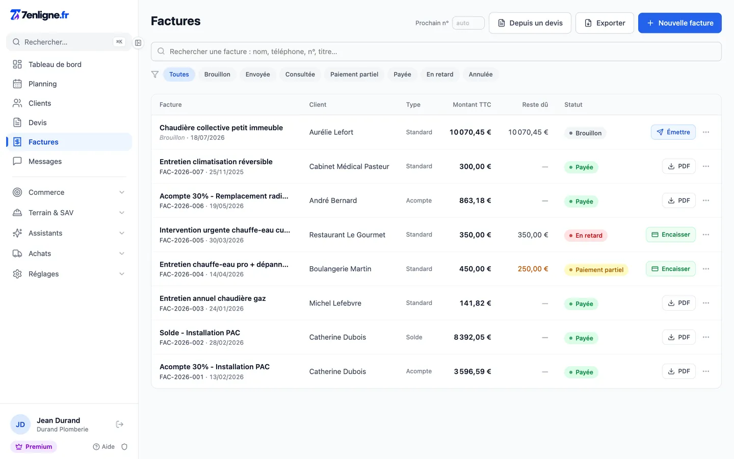Show only Consultée invoices
The width and height of the screenshot is (734, 459).
(x=300, y=74)
